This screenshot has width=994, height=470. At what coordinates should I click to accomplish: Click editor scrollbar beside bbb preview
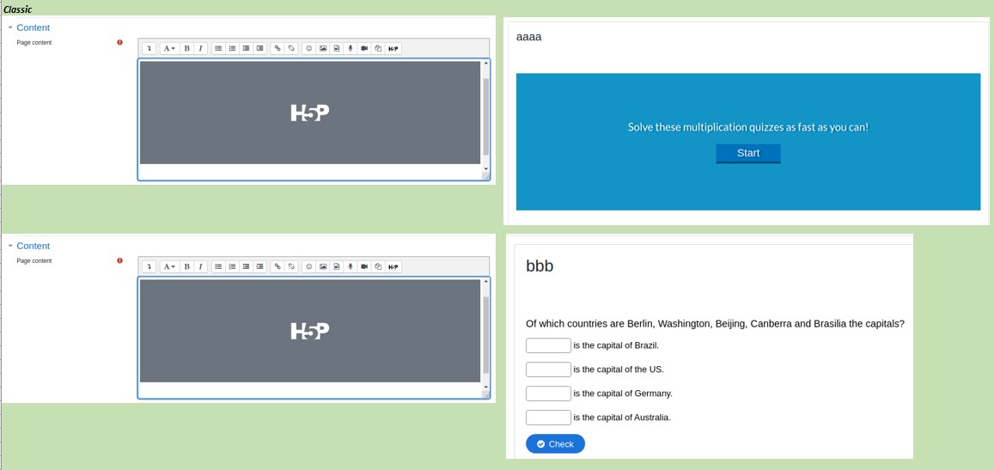486,335
